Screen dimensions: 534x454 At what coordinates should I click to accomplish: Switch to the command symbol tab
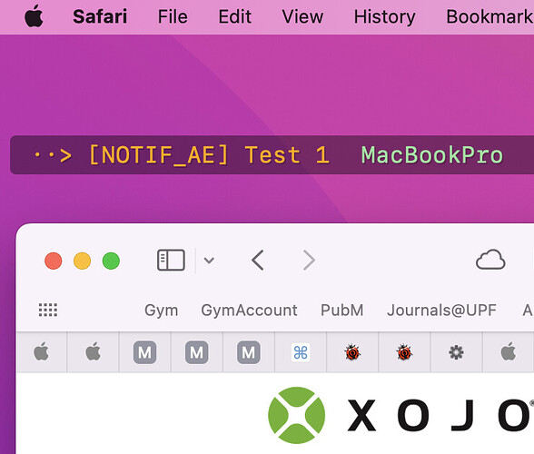click(301, 351)
